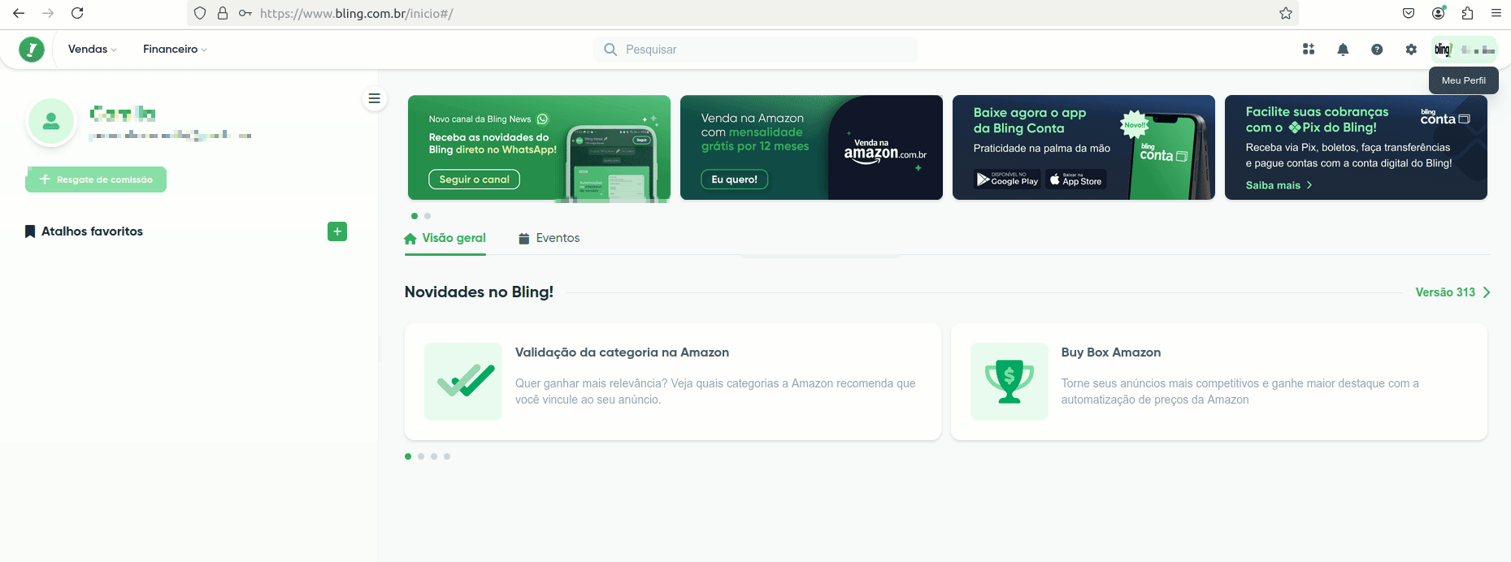Switch to the Eventos tab

549,238
